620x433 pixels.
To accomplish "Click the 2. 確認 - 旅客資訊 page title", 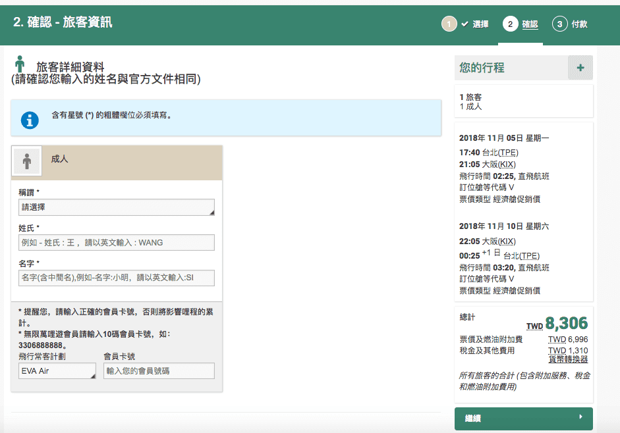I will (63, 22).
